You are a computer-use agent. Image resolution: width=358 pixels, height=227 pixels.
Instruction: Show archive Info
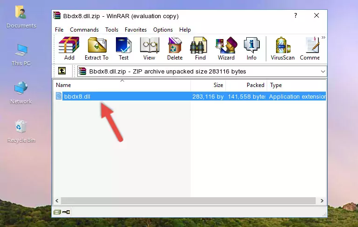point(251,48)
